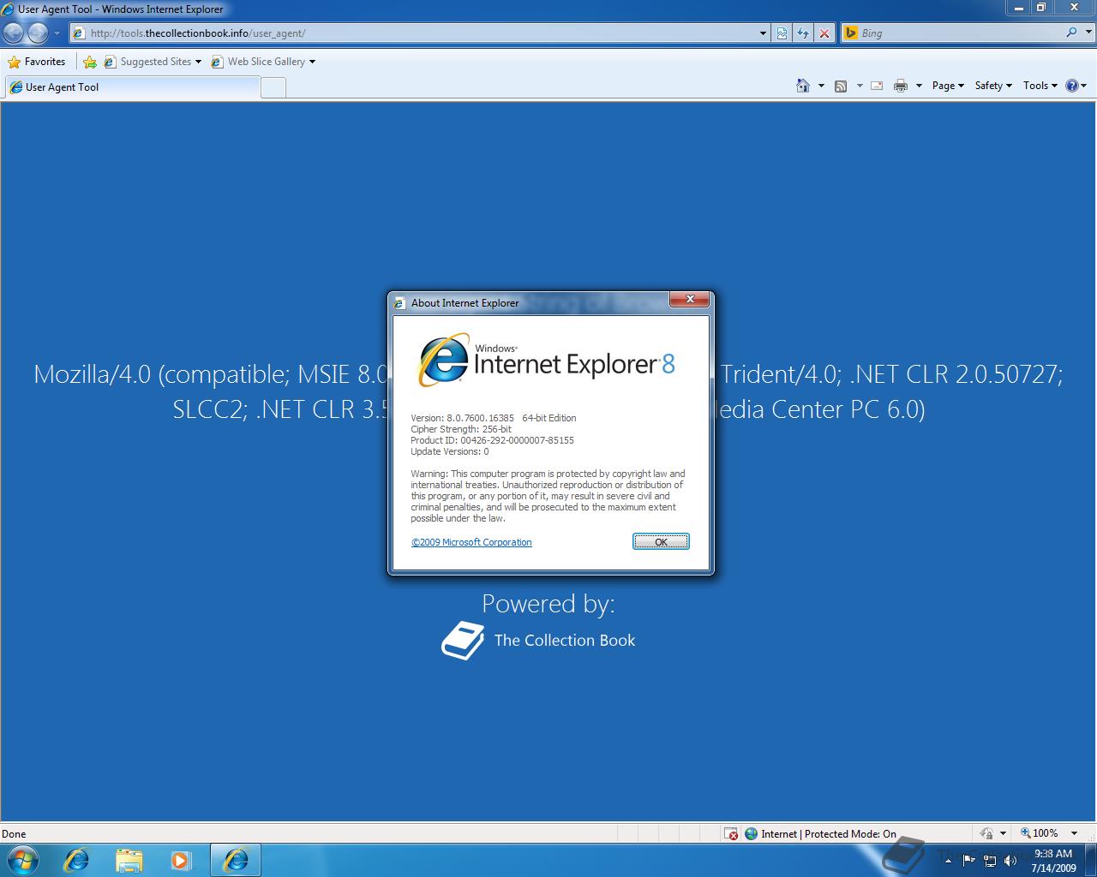
Task: Click the 'Update Versions: 0' text
Action: click(450, 451)
